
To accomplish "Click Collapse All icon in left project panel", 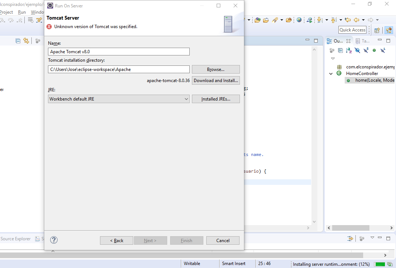I will [x=18, y=41].
